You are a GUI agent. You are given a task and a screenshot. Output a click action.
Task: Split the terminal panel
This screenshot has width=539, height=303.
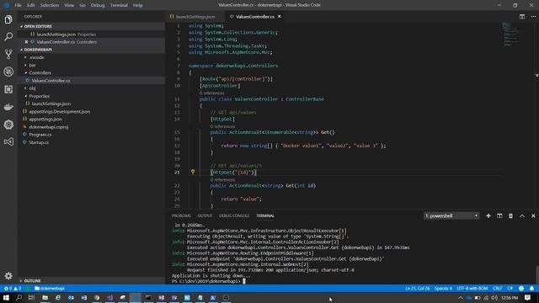(499, 215)
